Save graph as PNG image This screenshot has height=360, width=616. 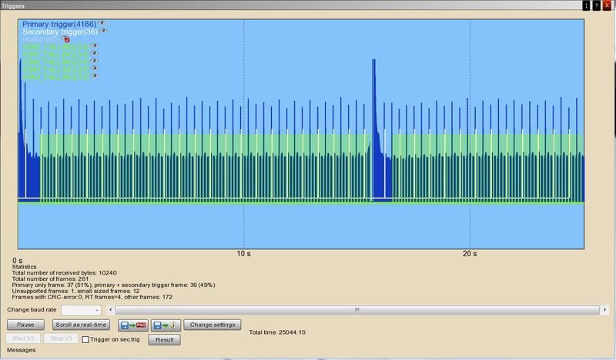pyautogui.click(x=132, y=325)
